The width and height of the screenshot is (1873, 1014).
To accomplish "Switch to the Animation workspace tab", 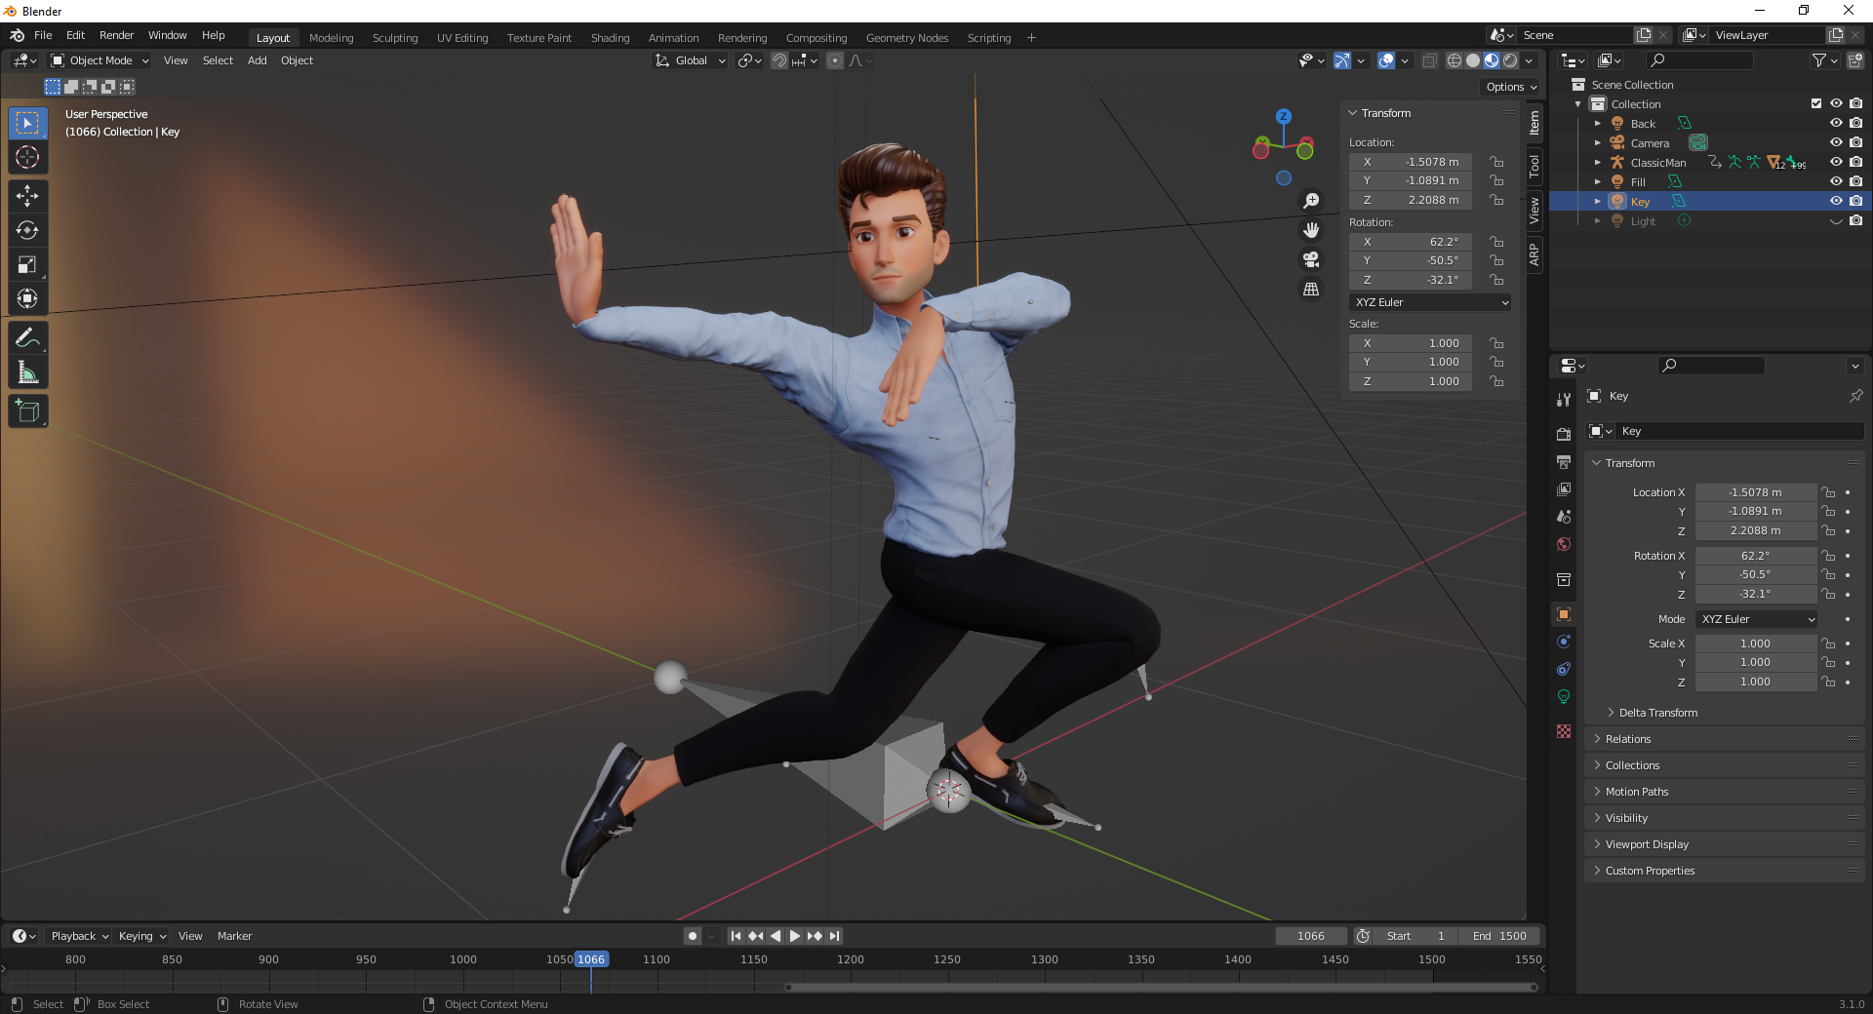I will click(x=673, y=37).
